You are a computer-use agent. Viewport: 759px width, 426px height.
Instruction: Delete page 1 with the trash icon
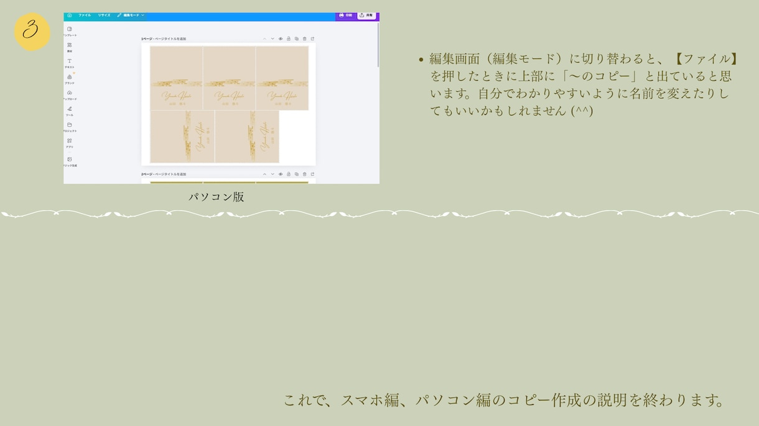pos(304,39)
